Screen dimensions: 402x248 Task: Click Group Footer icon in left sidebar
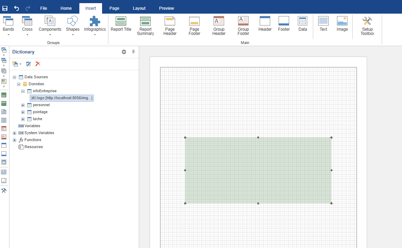click(4, 137)
